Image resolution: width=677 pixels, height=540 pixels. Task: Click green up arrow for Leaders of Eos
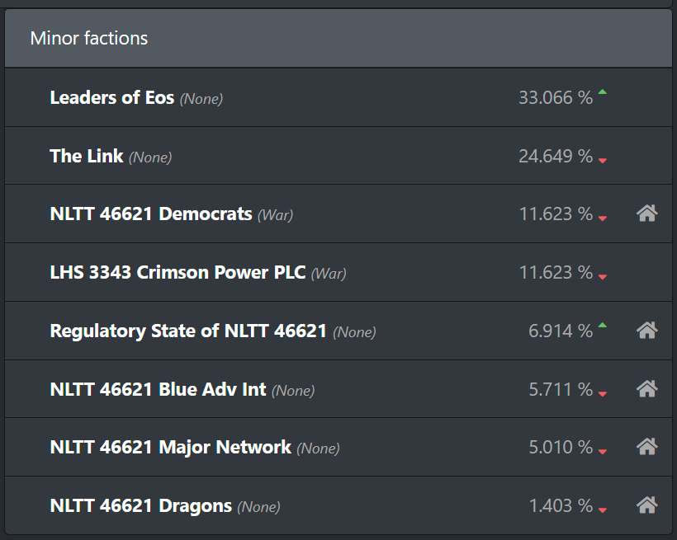[x=603, y=92]
